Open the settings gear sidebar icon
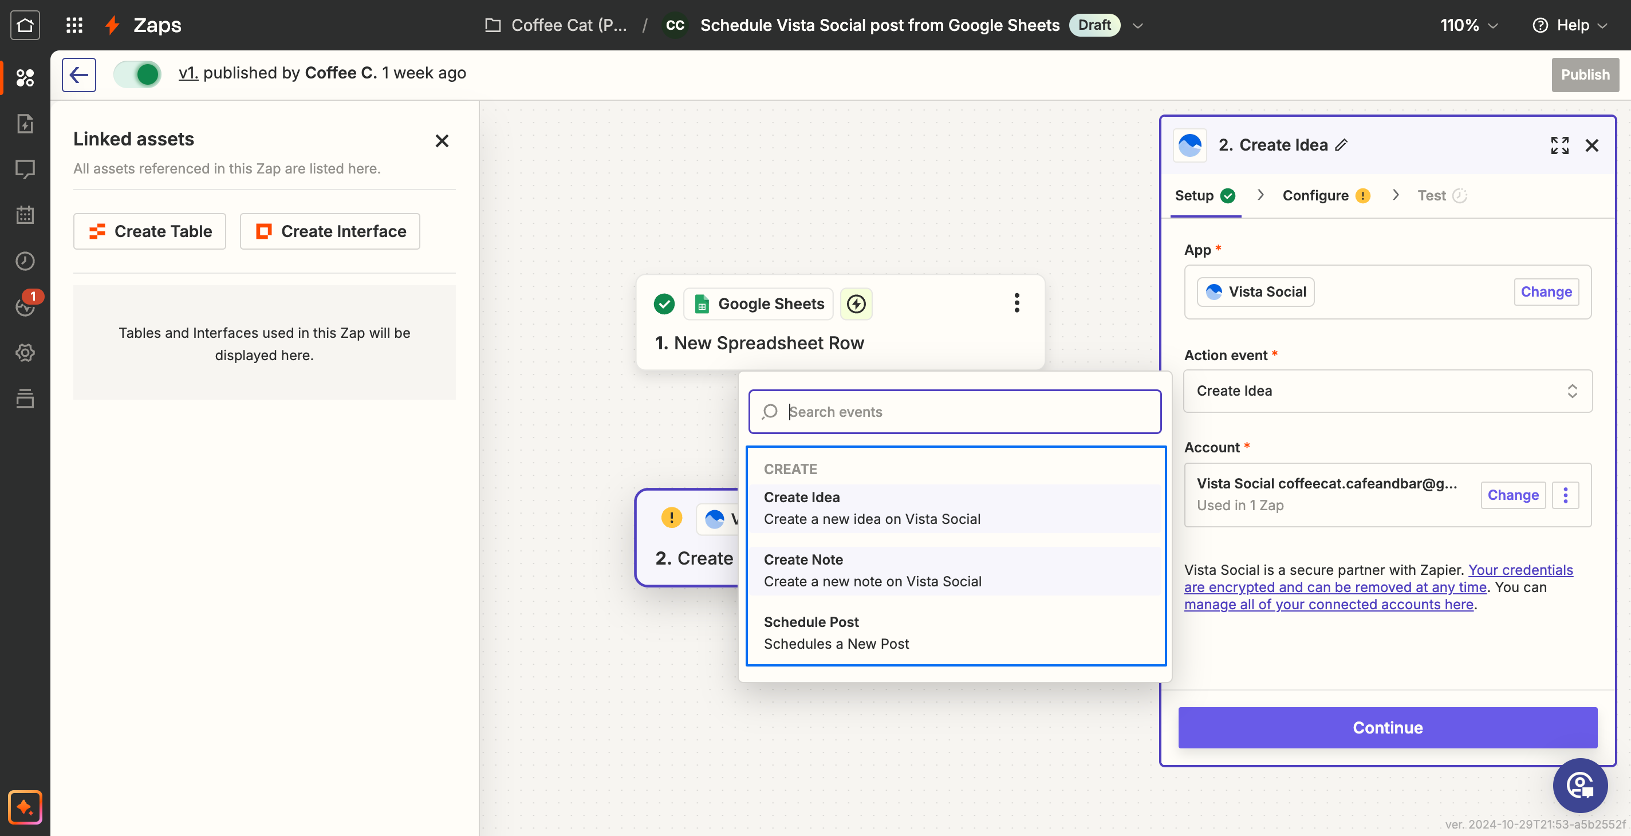The width and height of the screenshot is (1631, 836). point(25,353)
